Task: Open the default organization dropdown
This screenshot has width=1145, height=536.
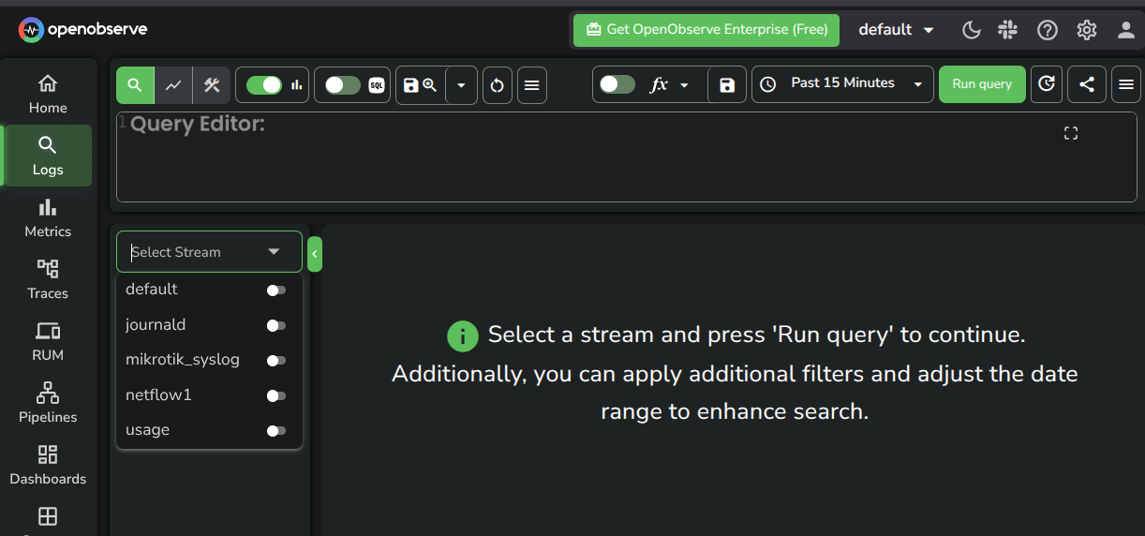Action: point(897,30)
